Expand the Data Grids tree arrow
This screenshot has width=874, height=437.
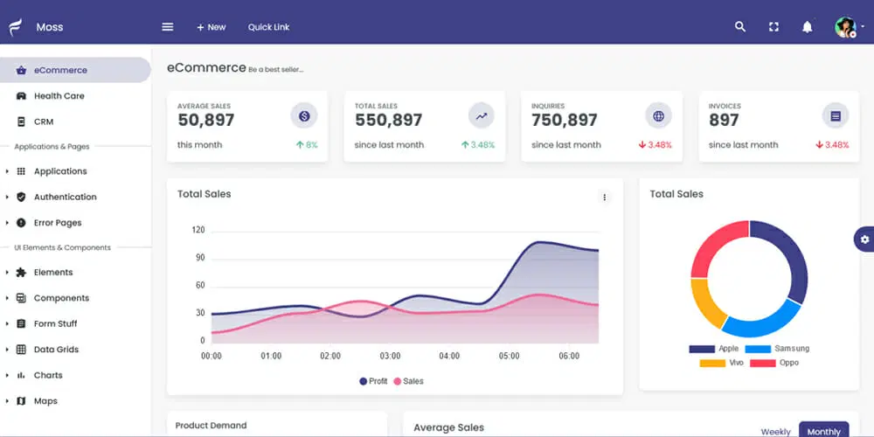pos(7,350)
